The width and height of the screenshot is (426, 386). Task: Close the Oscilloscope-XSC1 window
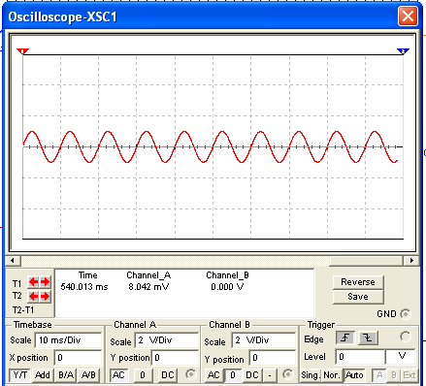click(408, 16)
